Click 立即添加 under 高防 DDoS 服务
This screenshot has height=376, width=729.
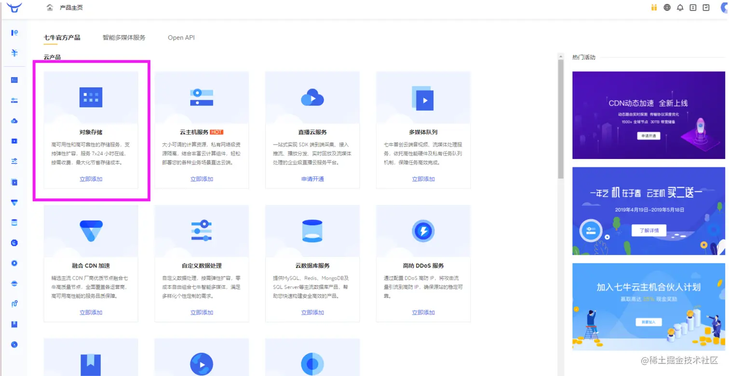point(423,312)
